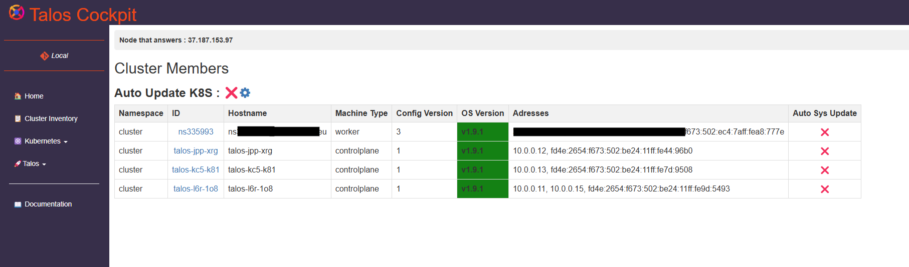Click the Talos rocket icon
This screenshot has height=267, width=909.
pos(18,163)
